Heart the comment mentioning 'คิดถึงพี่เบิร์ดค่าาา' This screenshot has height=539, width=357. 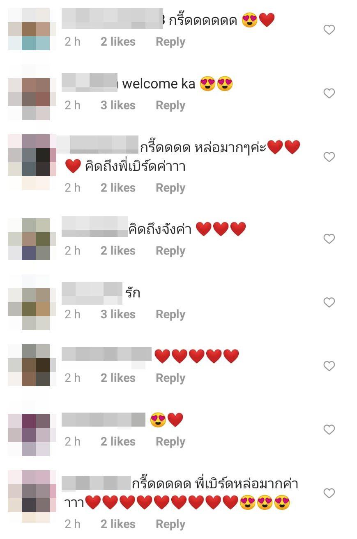329,157
